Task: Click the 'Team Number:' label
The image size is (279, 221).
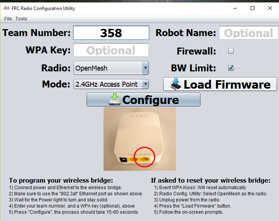Action: 37,33
